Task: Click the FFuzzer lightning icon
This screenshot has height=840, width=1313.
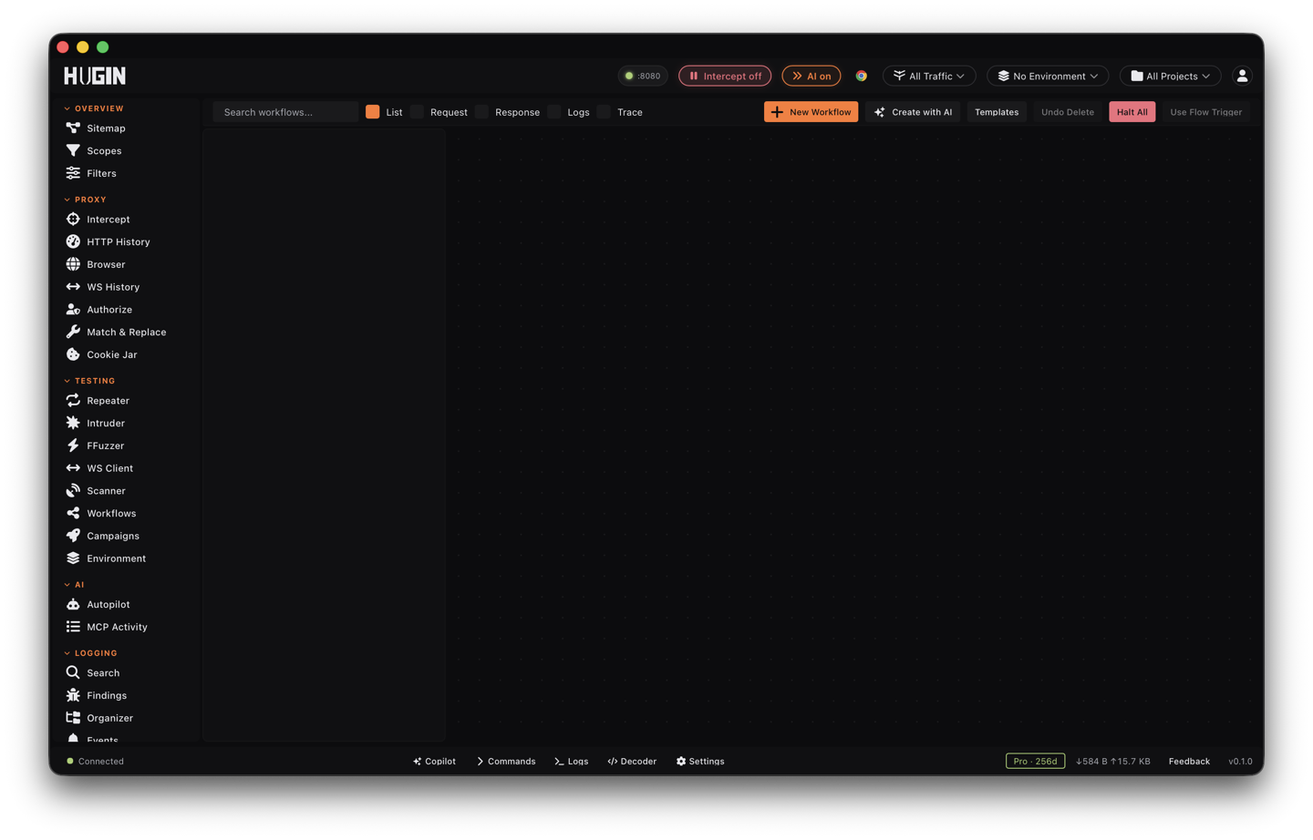Action: click(x=73, y=446)
